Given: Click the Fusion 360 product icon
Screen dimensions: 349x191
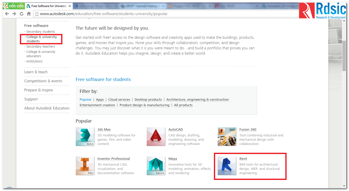Looking at the screenshot, I should tap(227, 137).
